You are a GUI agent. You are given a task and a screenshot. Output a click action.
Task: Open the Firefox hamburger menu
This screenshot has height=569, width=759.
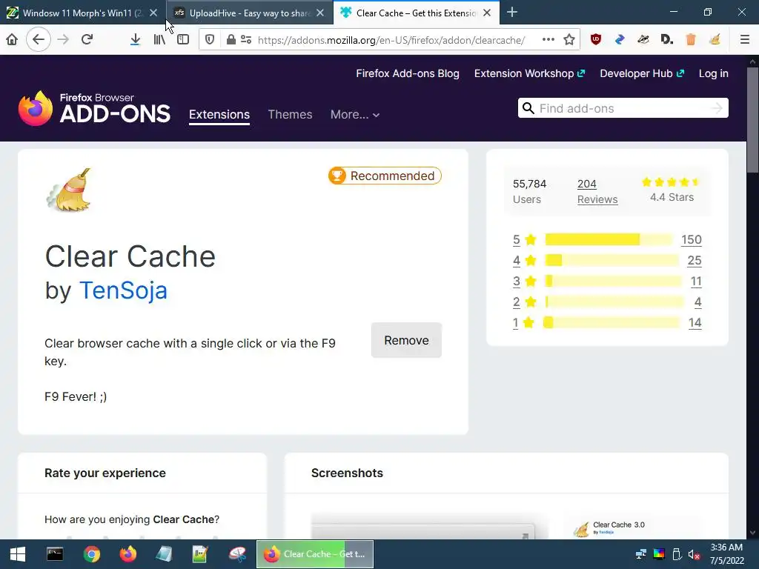745,40
